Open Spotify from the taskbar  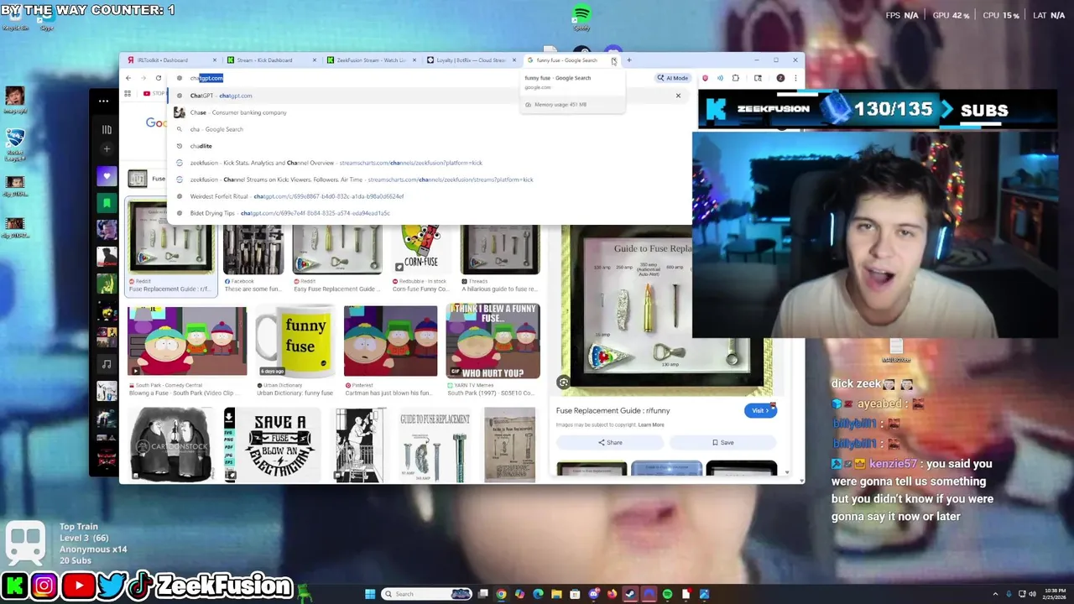(x=667, y=594)
